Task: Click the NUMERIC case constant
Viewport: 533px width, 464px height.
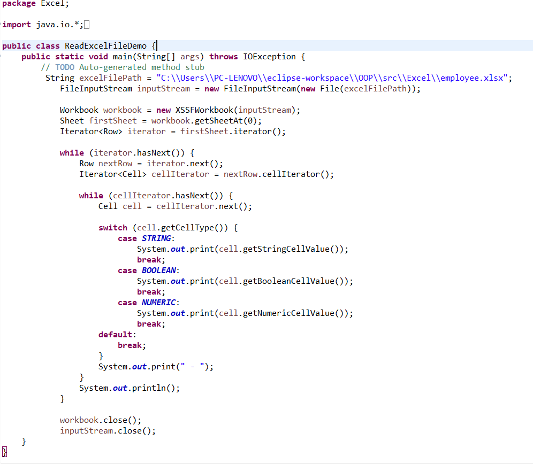Action: click(159, 303)
